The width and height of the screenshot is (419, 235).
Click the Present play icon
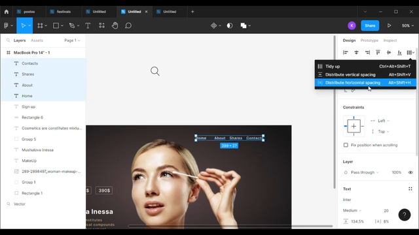click(389, 25)
